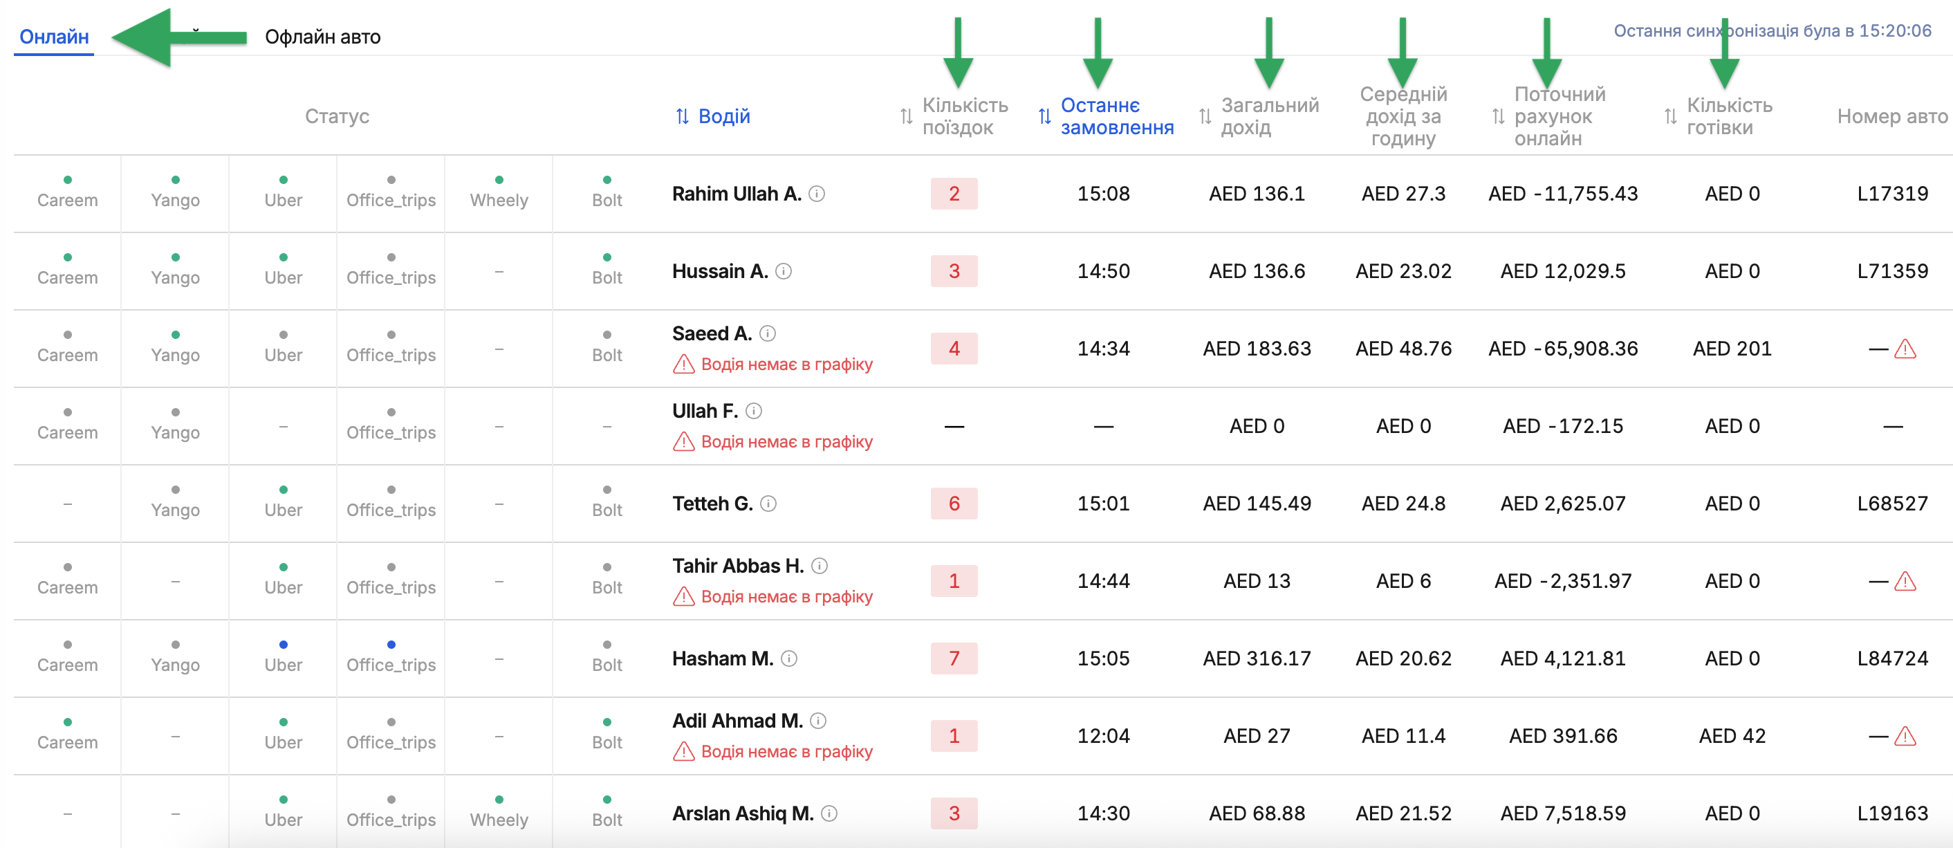Open driver Hasham M.
This screenshot has width=1953, height=848.
click(723, 658)
